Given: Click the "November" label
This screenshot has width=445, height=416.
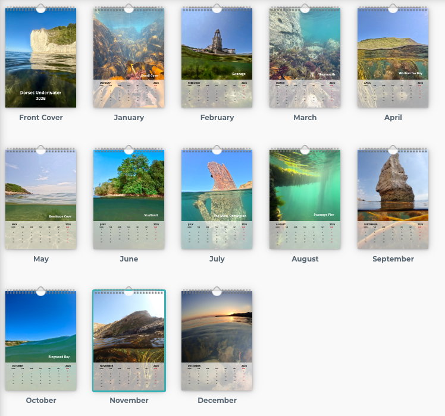Looking at the screenshot, I should [x=129, y=401].
